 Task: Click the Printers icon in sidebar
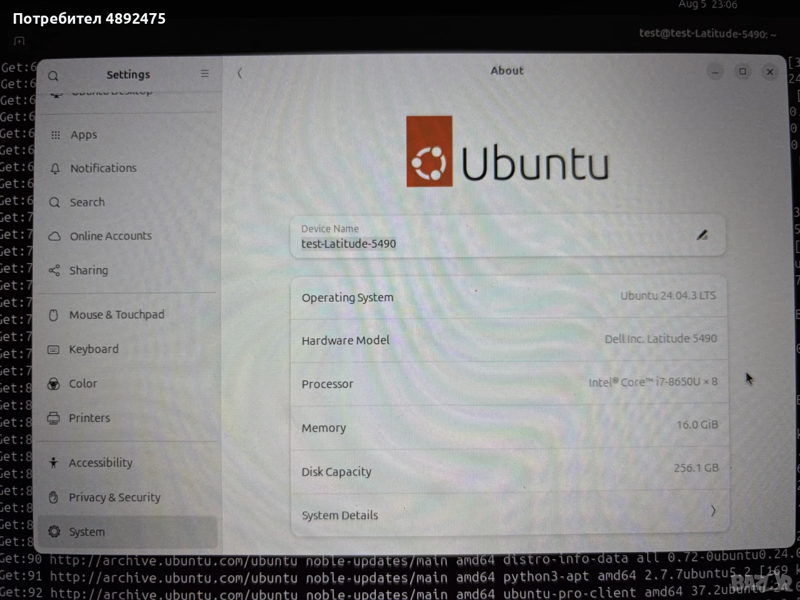(x=54, y=418)
